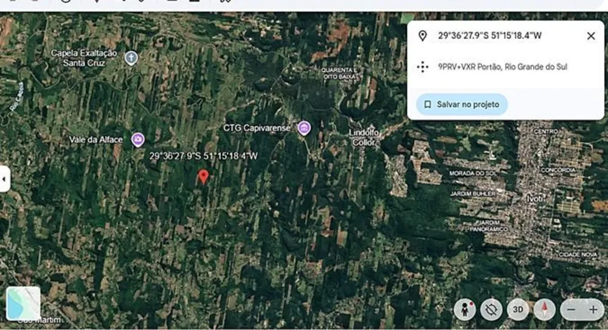
Task: Click the CIDADE NOVA neighborhood label
Action: [x=578, y=255]
